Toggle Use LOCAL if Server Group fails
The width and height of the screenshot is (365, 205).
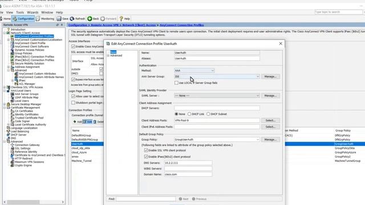point(176,83)
